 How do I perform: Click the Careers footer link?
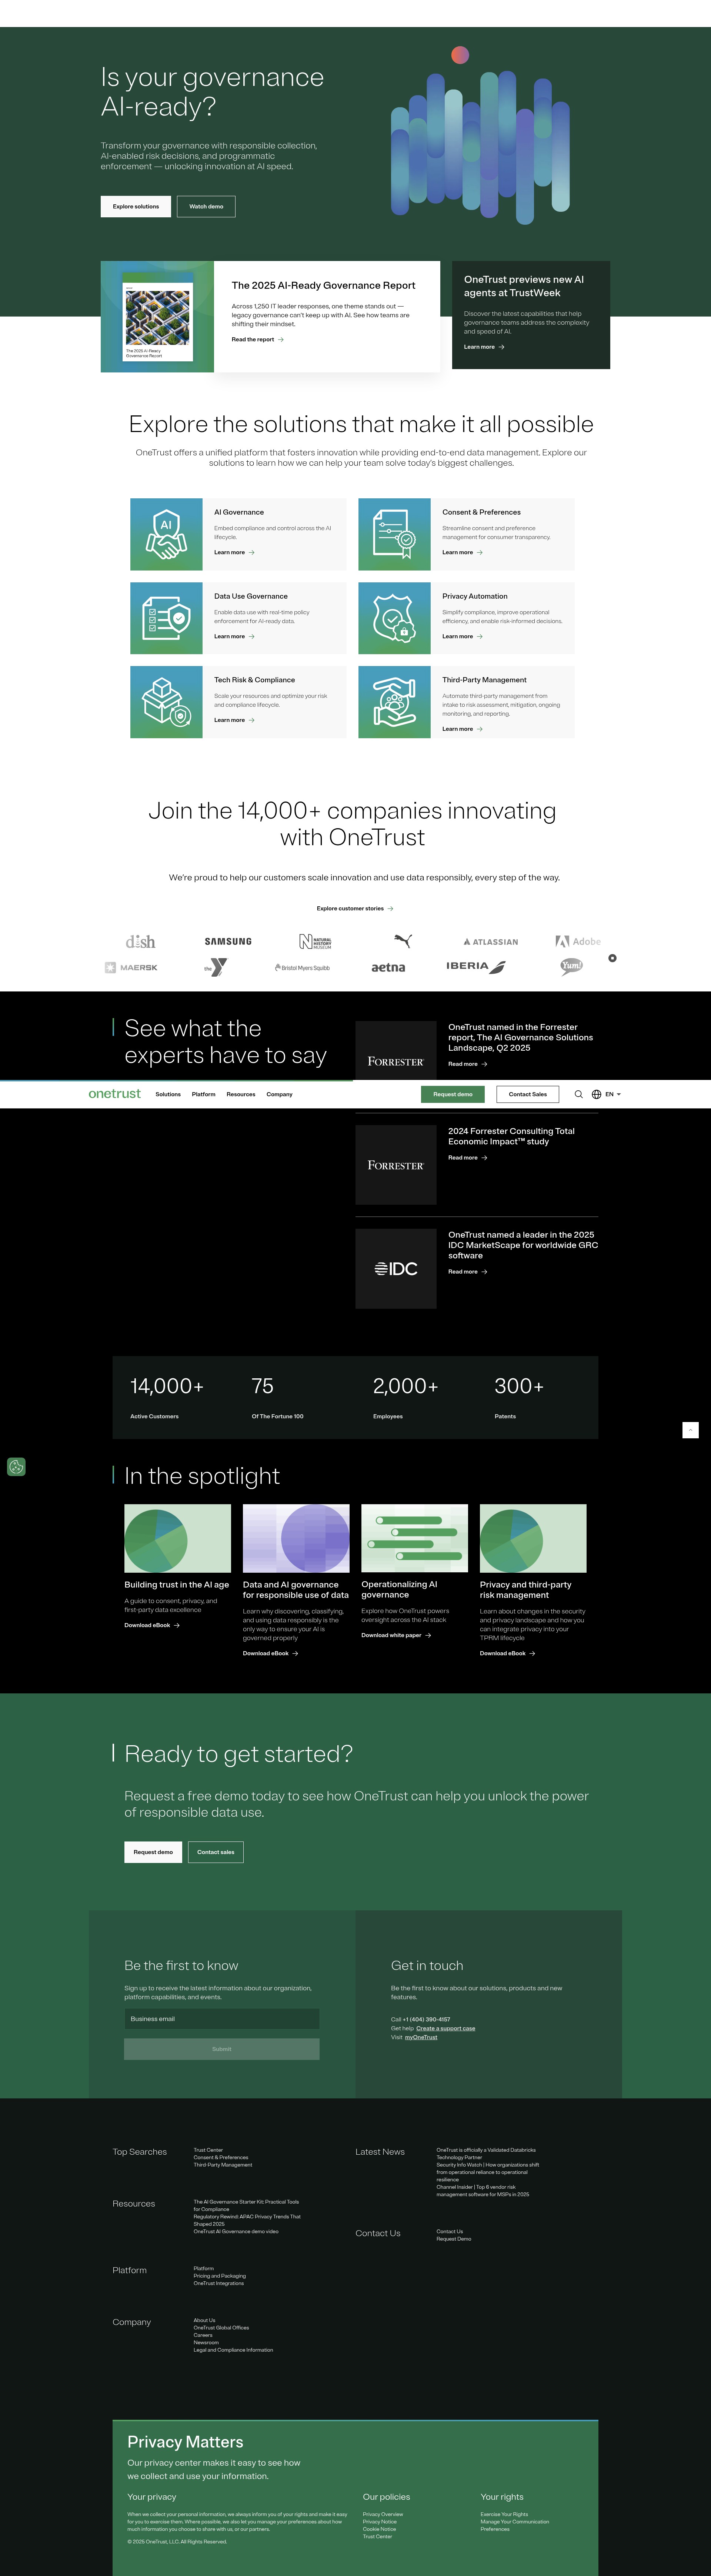click(203, 2335)
